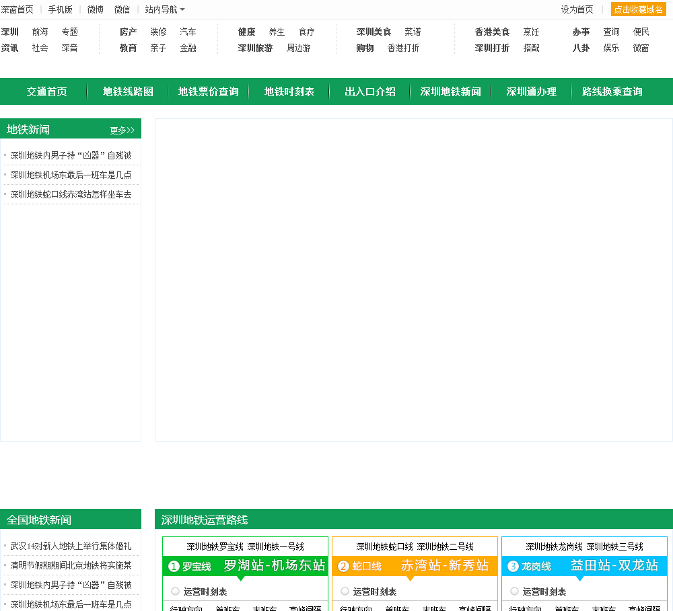Open 更多>> in the 地铁新闻 header
673x611 pixels.
pos(122,130)
